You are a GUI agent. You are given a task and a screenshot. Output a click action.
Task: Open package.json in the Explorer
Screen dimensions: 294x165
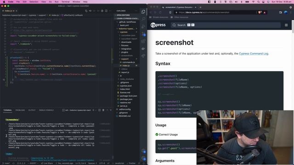coord(126,99)
